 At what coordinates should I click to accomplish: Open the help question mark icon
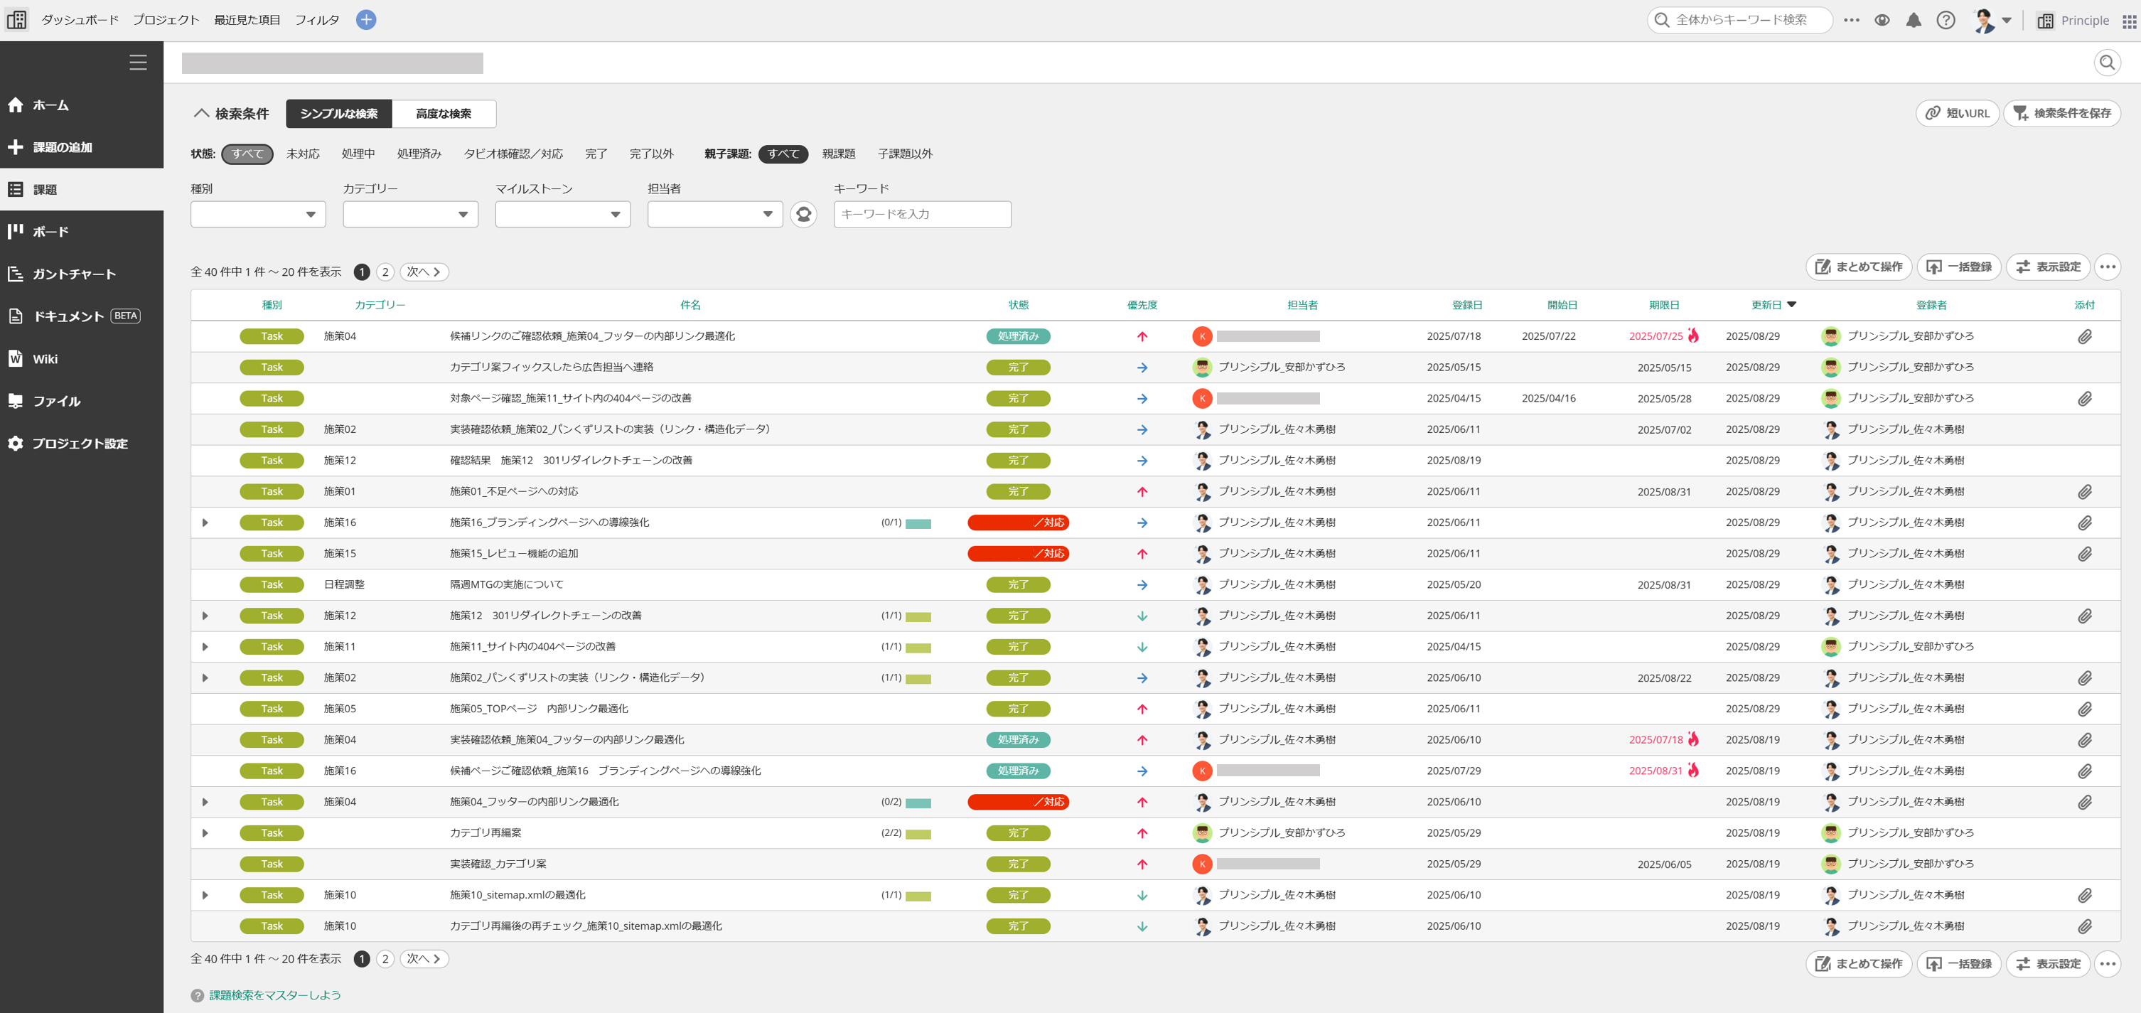[x=1946, y=20]
